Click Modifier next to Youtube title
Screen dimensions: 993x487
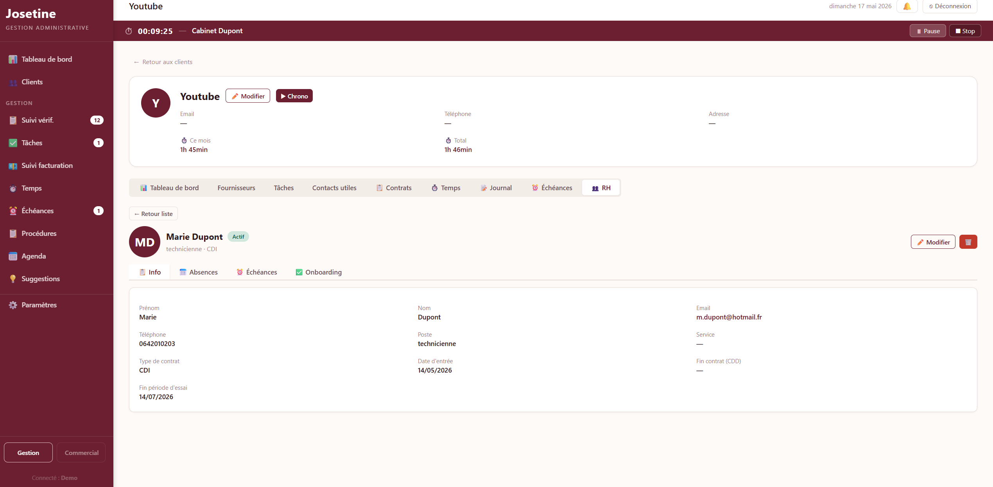click(x=248, y=96)
